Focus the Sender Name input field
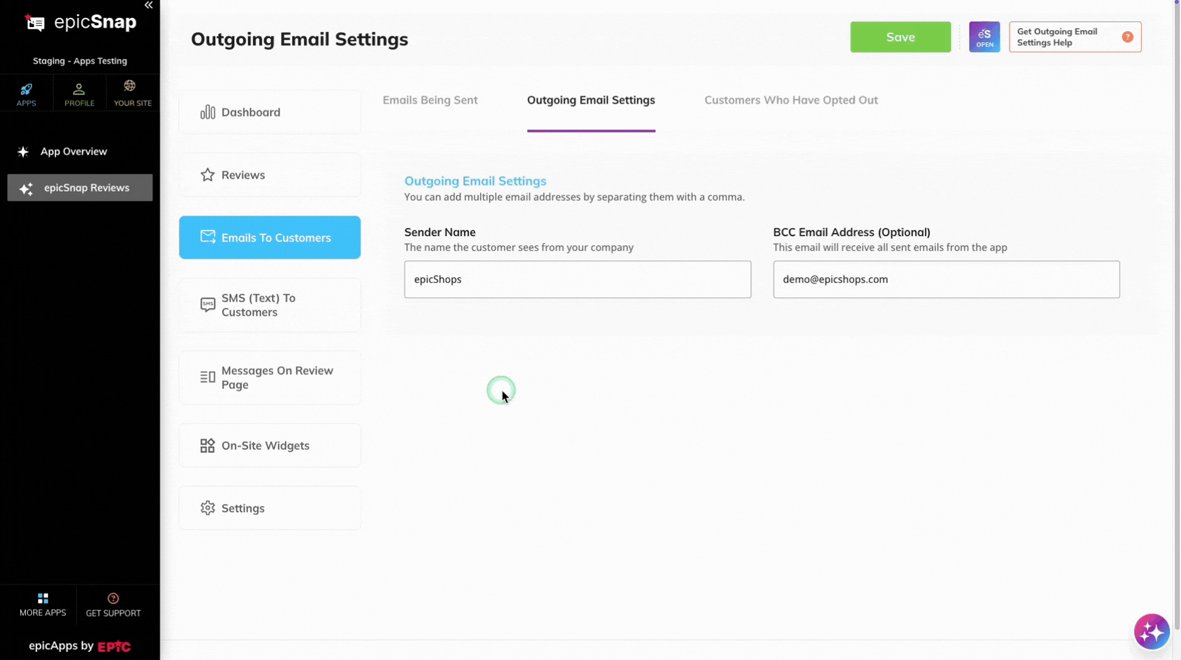This screenshot has height=660, width=1181. (577, 280)
